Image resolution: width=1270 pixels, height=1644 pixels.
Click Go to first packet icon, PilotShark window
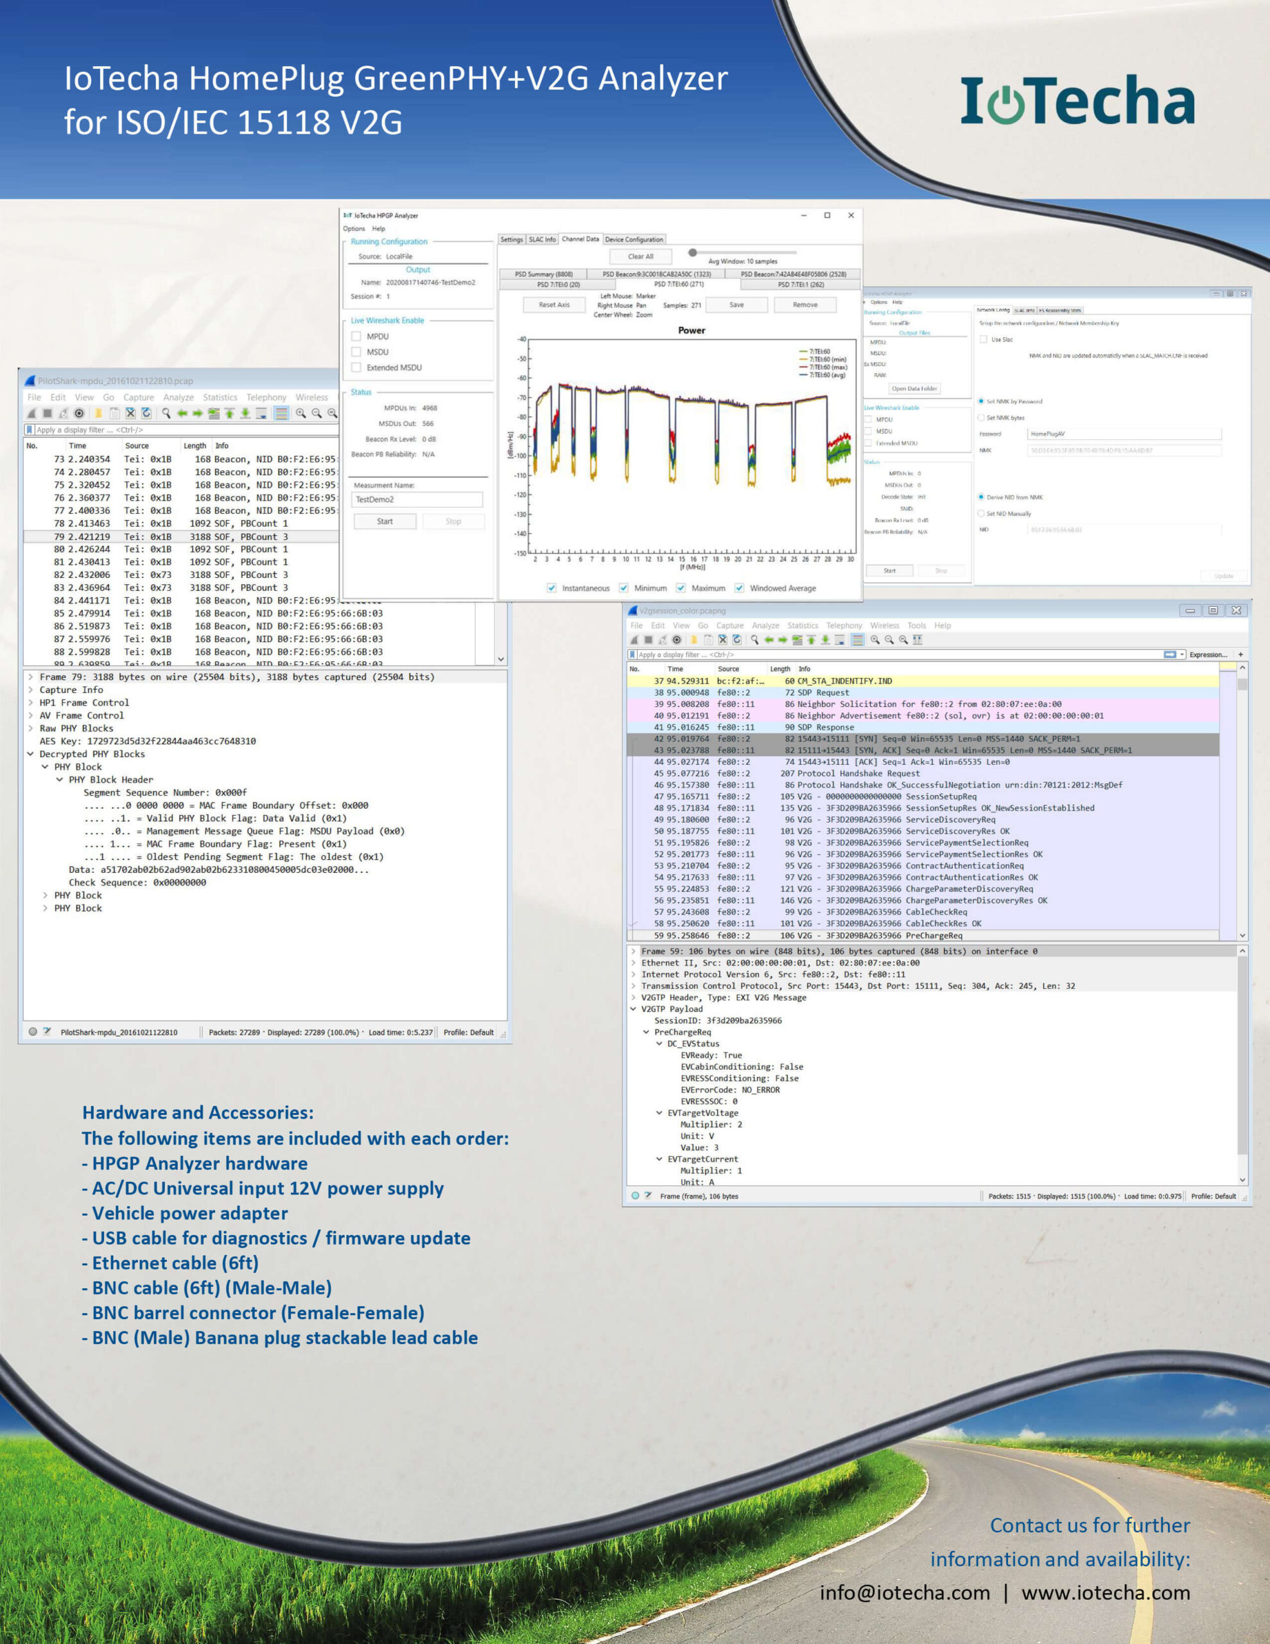coord(230,414)
